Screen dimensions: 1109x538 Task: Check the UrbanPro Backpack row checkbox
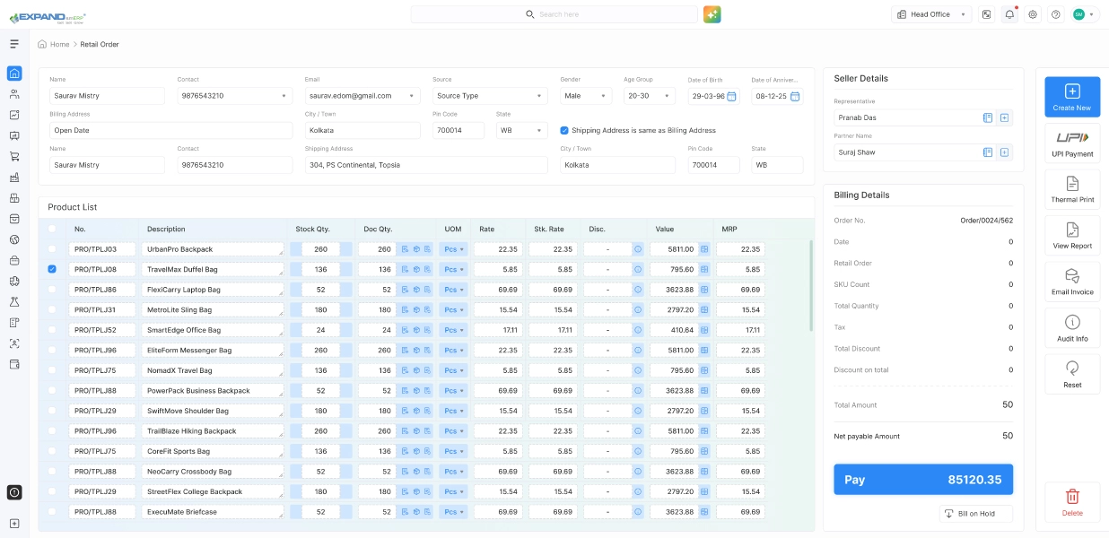pyautogui.click(x=52, y=248)
